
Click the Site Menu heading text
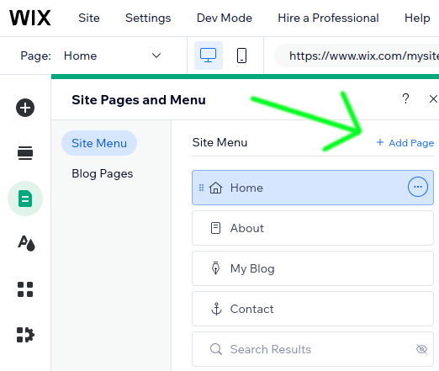[219, 142]
